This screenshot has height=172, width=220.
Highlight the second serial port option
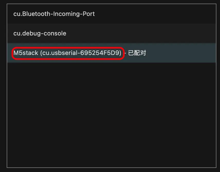pos(111,33)
